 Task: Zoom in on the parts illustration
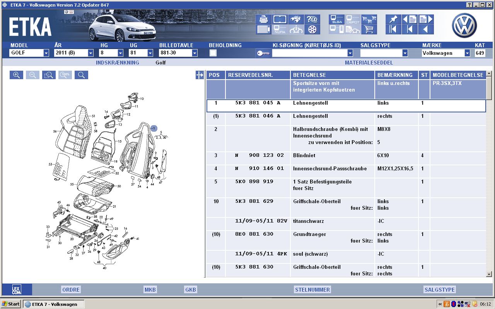click(17, 75)
